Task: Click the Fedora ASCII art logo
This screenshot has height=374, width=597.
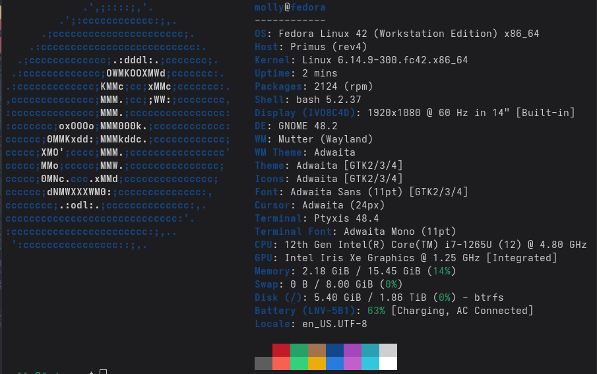Action: coord(119,127)
